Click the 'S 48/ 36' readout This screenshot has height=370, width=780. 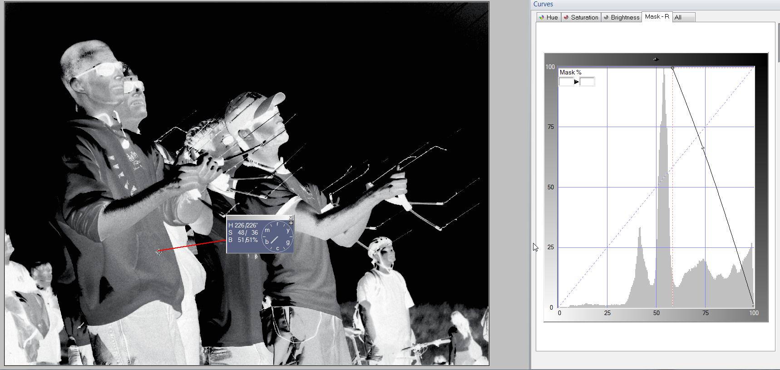tap(243, 232)
